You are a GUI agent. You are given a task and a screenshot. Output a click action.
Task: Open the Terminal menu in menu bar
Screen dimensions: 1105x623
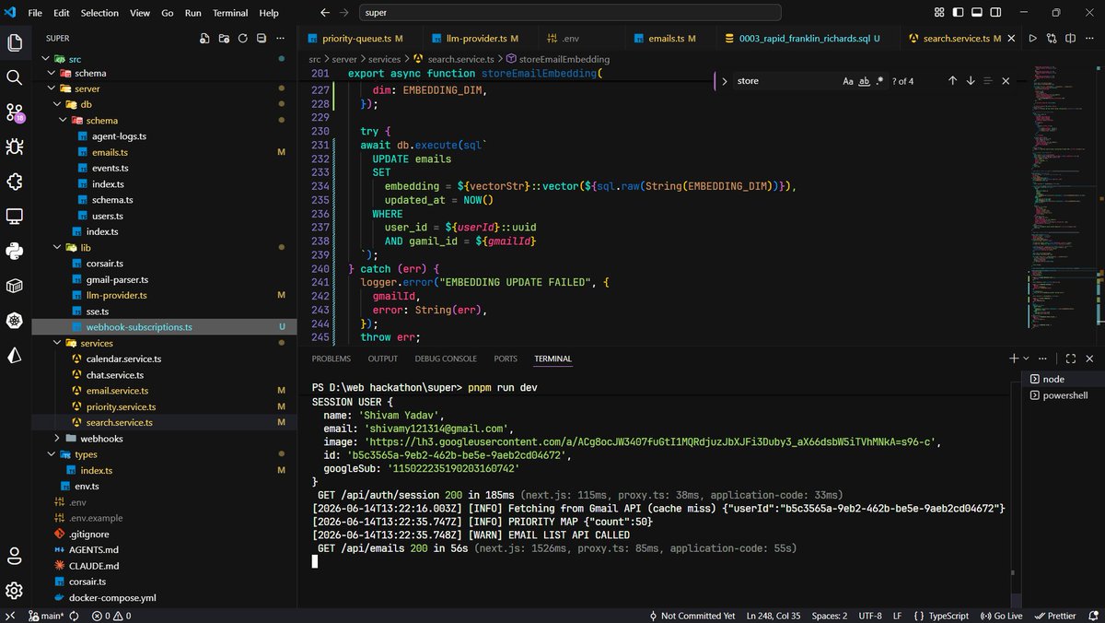click(x=230, y=13)
